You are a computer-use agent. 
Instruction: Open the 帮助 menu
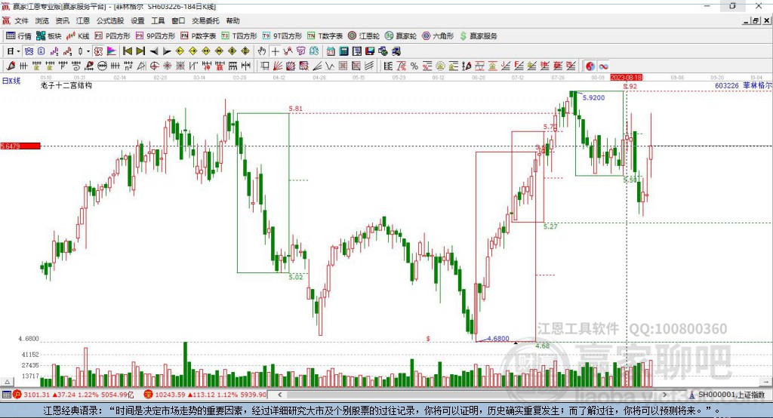(233, 20)
